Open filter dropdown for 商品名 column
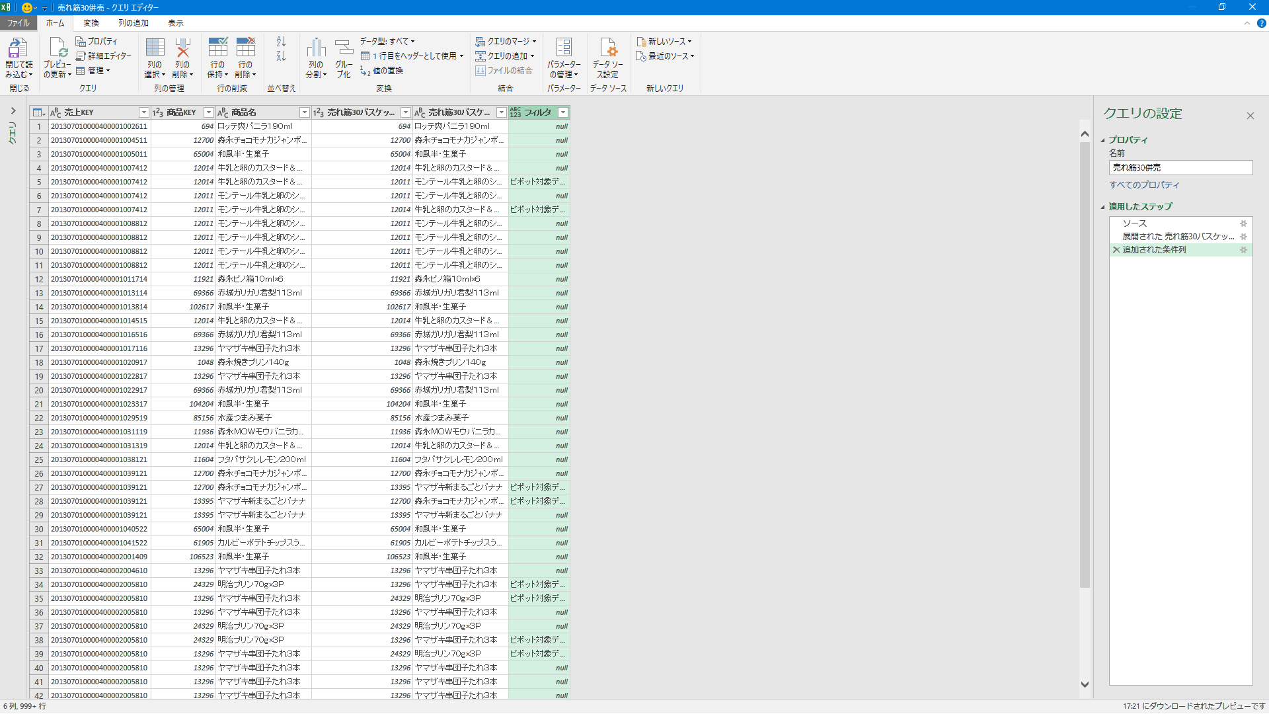 [x=304, y=112]
